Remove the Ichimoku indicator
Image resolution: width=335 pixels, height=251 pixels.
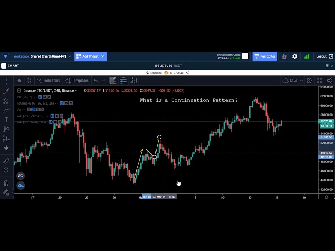pyautogui.click(x=71, y=104)
